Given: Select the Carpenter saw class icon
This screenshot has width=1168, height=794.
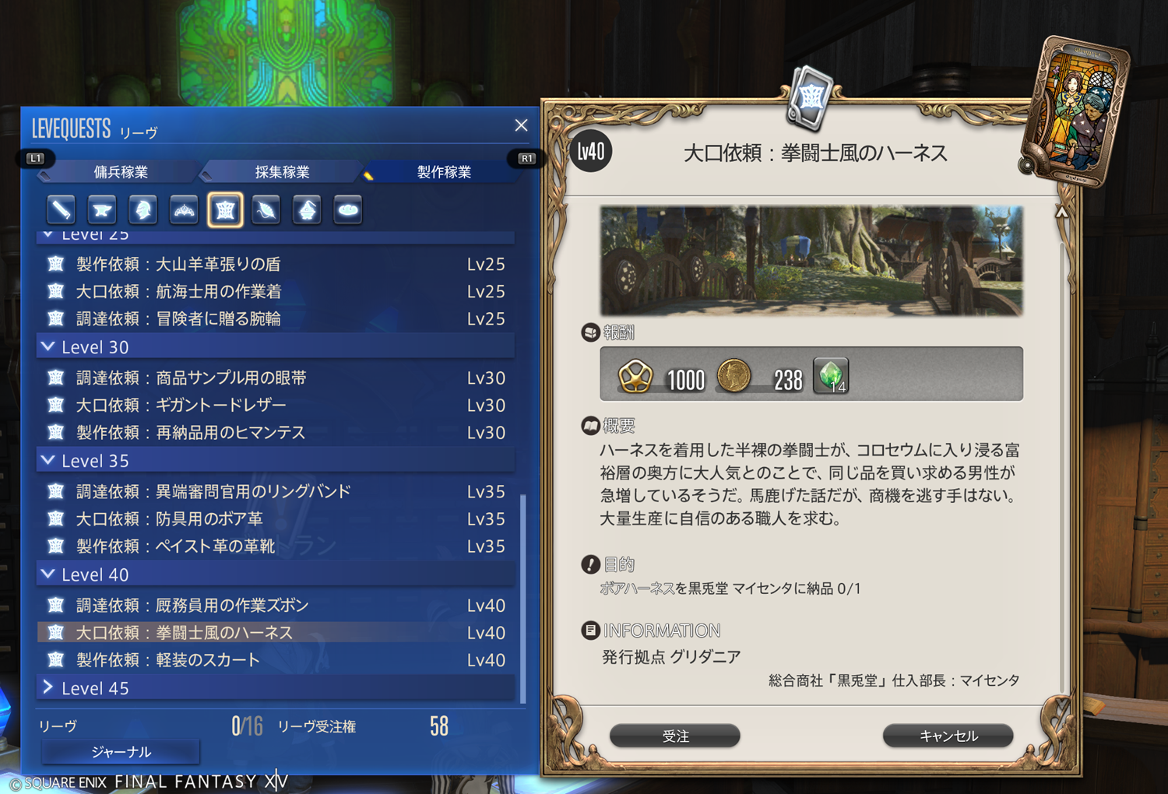Looking at the screenshot, I should 61,209.
